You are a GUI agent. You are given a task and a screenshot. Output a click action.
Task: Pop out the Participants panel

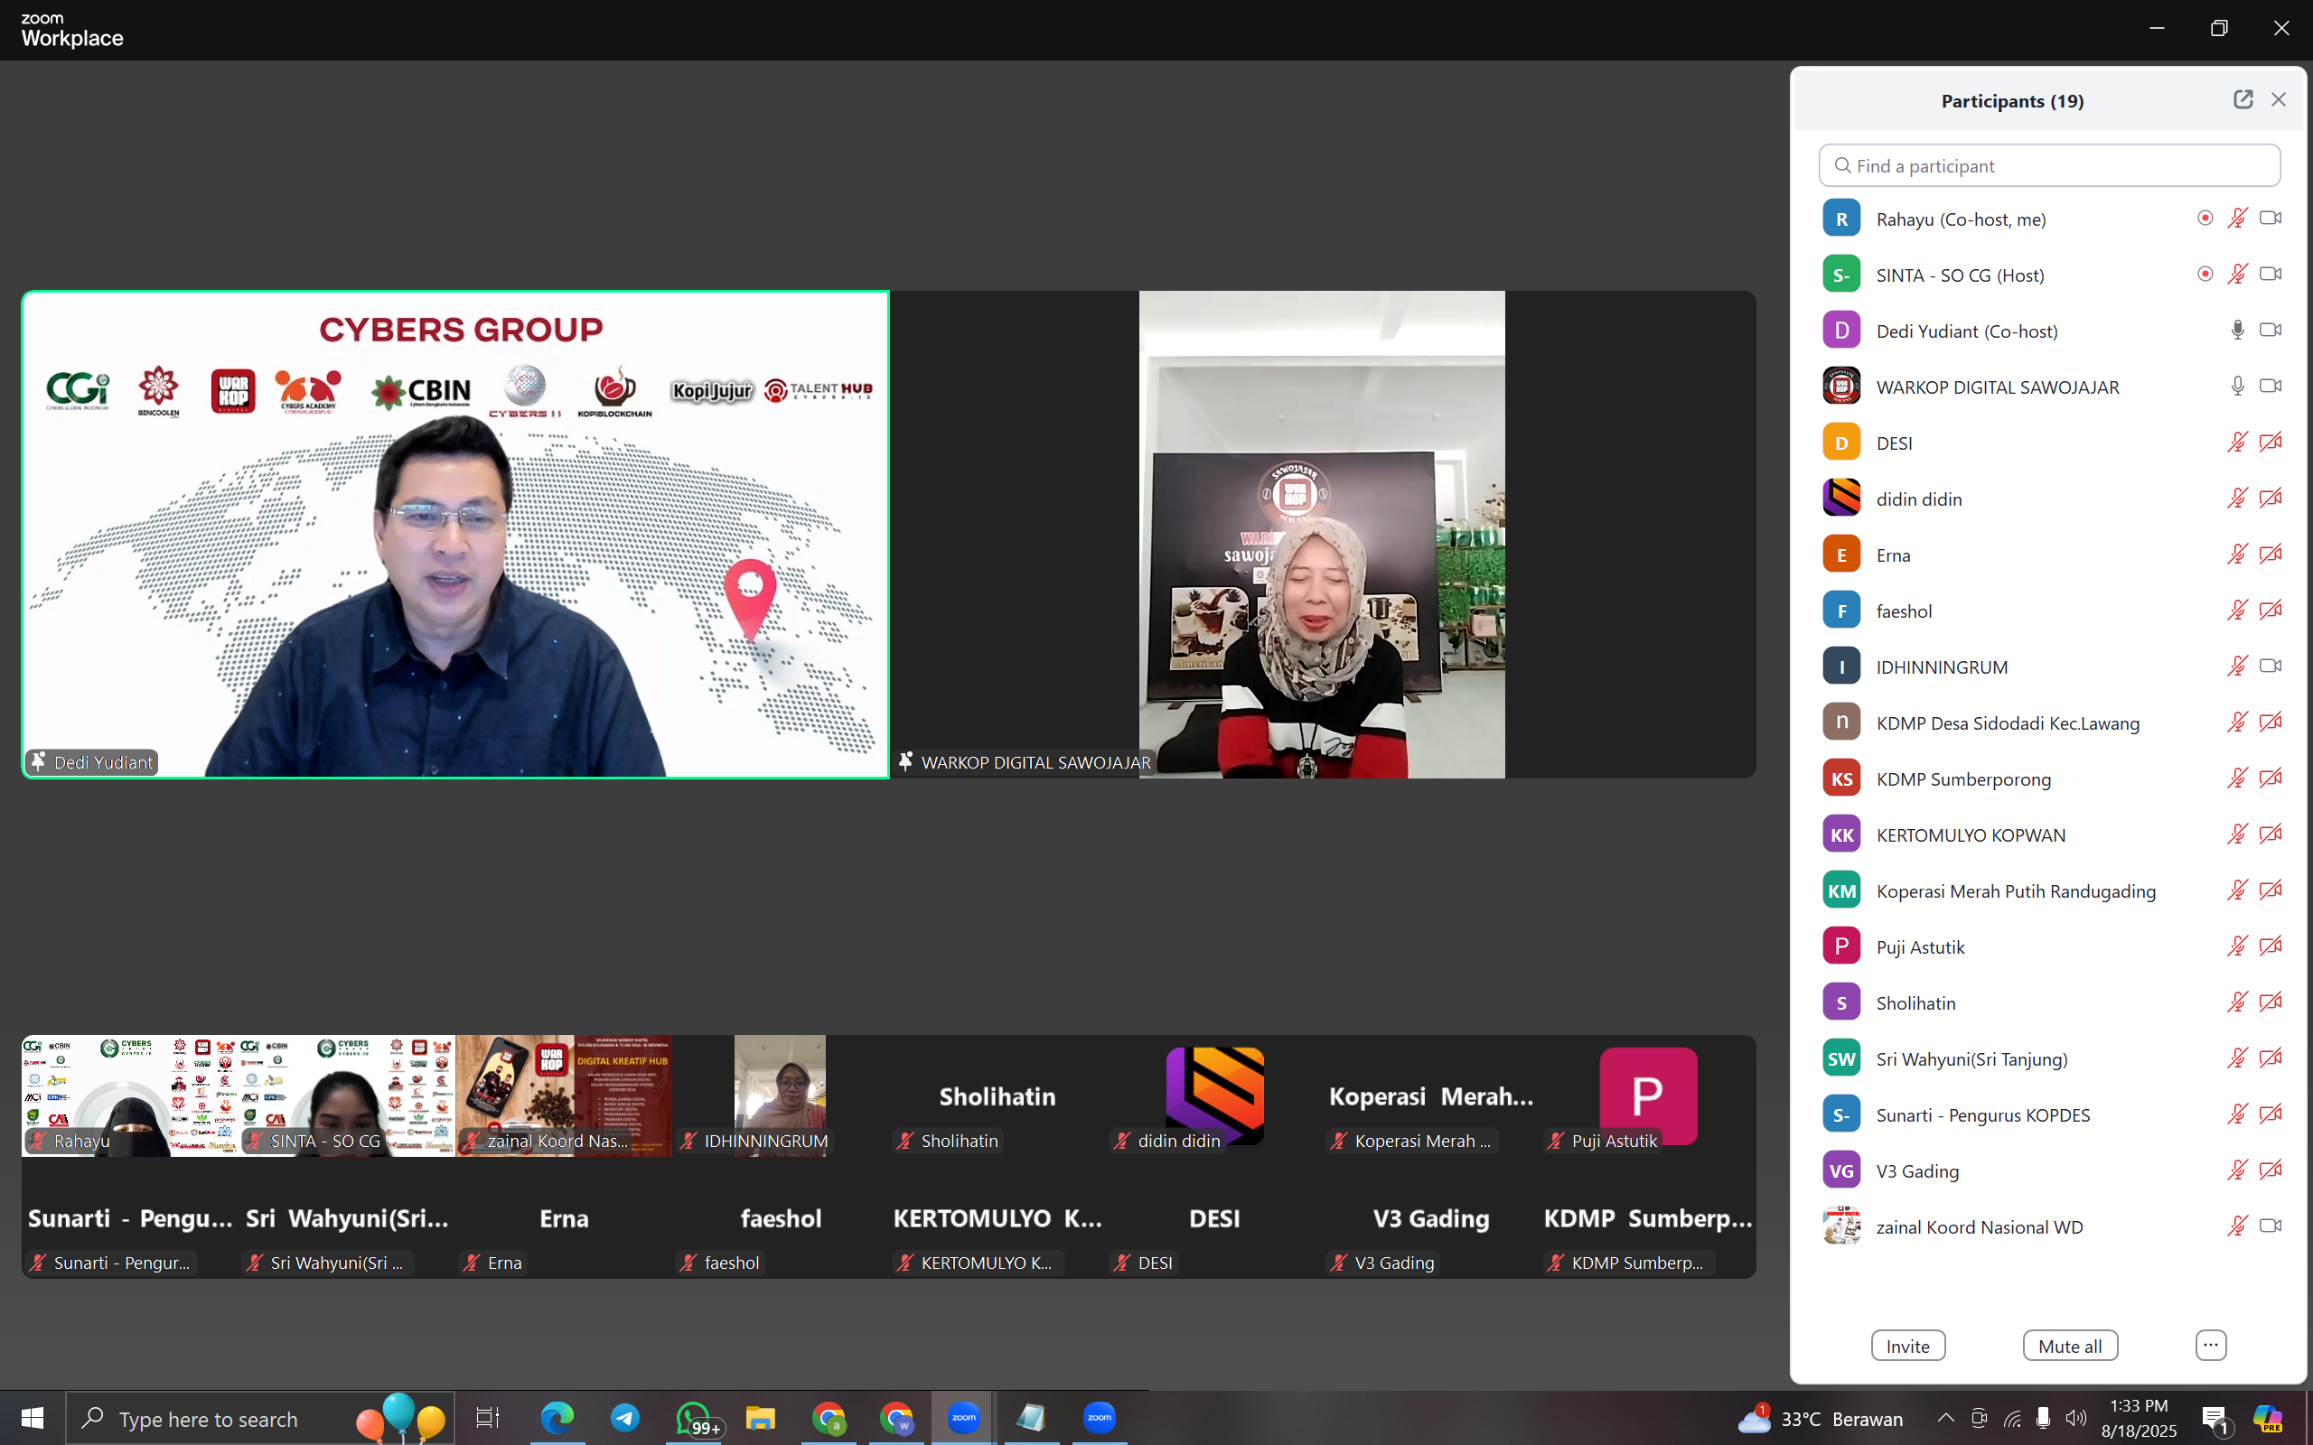pyautogui.click(x=2243, y=99)
